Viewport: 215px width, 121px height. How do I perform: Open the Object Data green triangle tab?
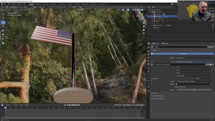(x=148, y=84)
